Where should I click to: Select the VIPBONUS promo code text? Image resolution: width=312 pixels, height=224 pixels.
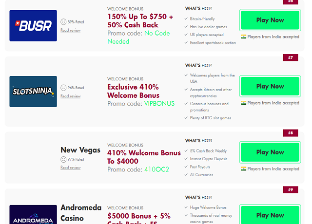click(x=159, y=104)
